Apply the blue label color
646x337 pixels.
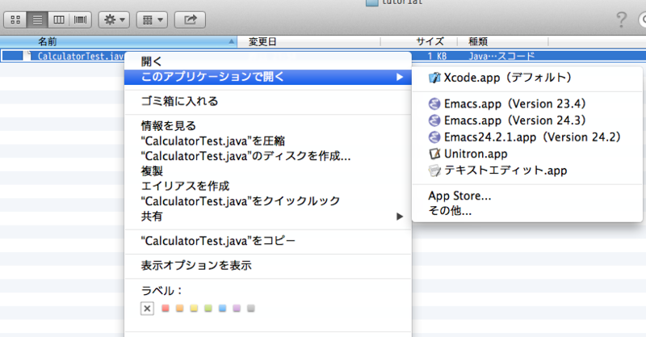pos(223,308)
